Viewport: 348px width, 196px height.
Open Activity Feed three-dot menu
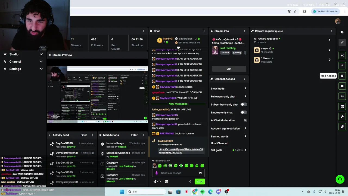(x=92, y=135)
